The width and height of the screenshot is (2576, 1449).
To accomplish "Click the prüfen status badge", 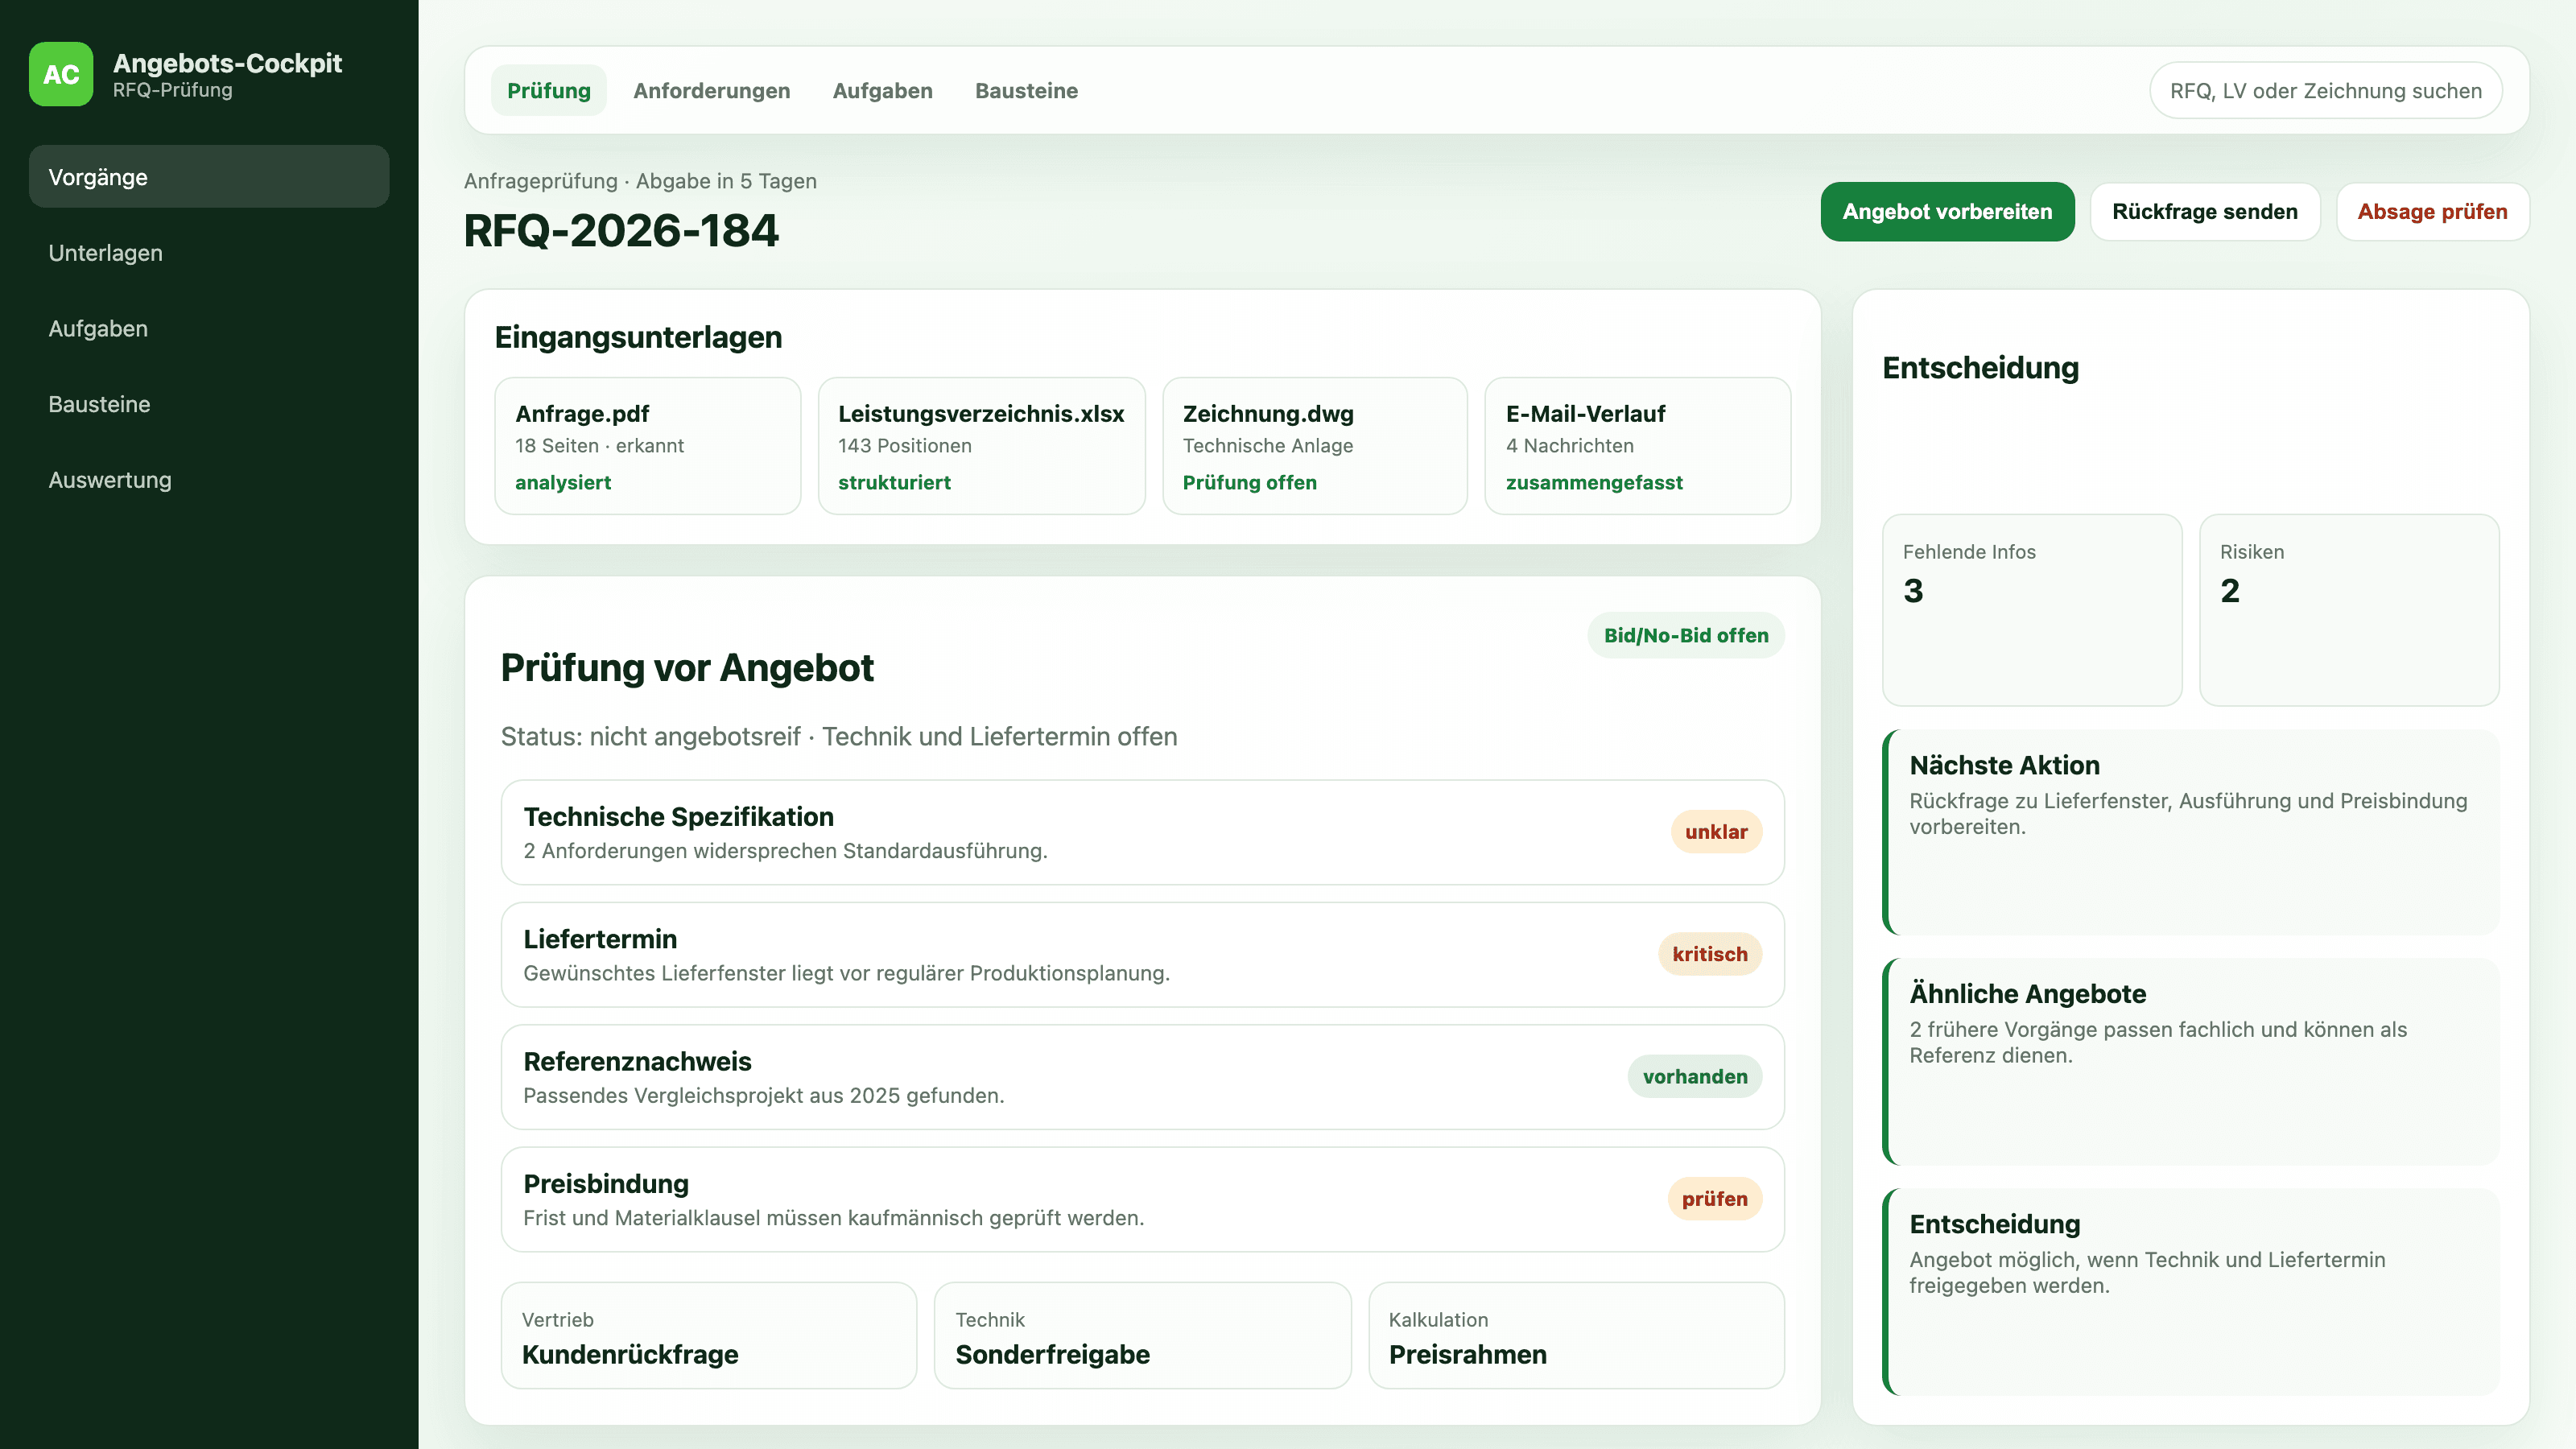I will click(x=1714, y=1199).
